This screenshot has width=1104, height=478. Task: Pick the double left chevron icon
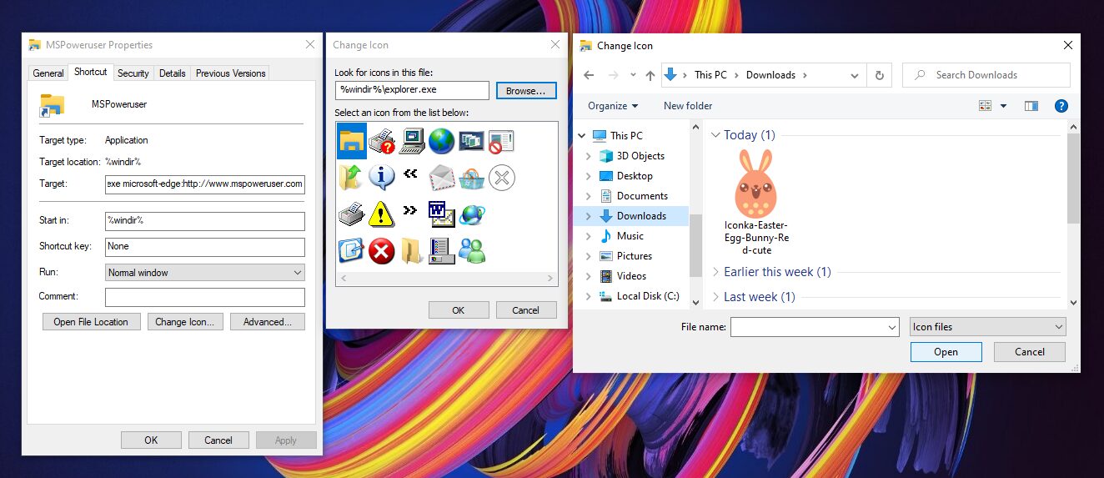click(x=410, y=174)
